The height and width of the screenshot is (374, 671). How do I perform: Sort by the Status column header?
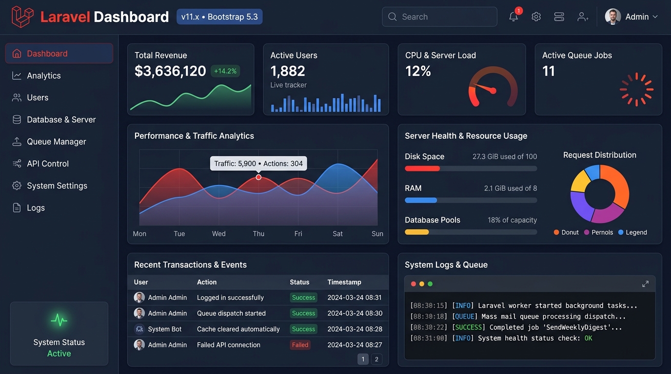point(299,282)
